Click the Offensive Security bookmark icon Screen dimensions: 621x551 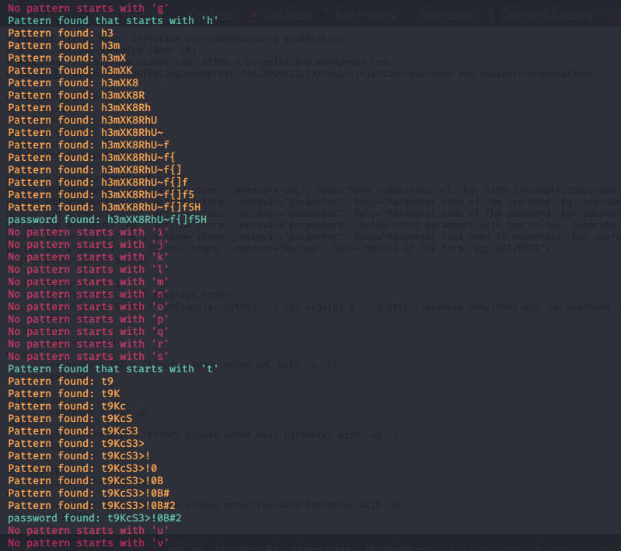491,16
